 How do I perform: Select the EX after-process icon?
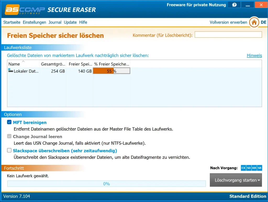(x=243, y=168)
